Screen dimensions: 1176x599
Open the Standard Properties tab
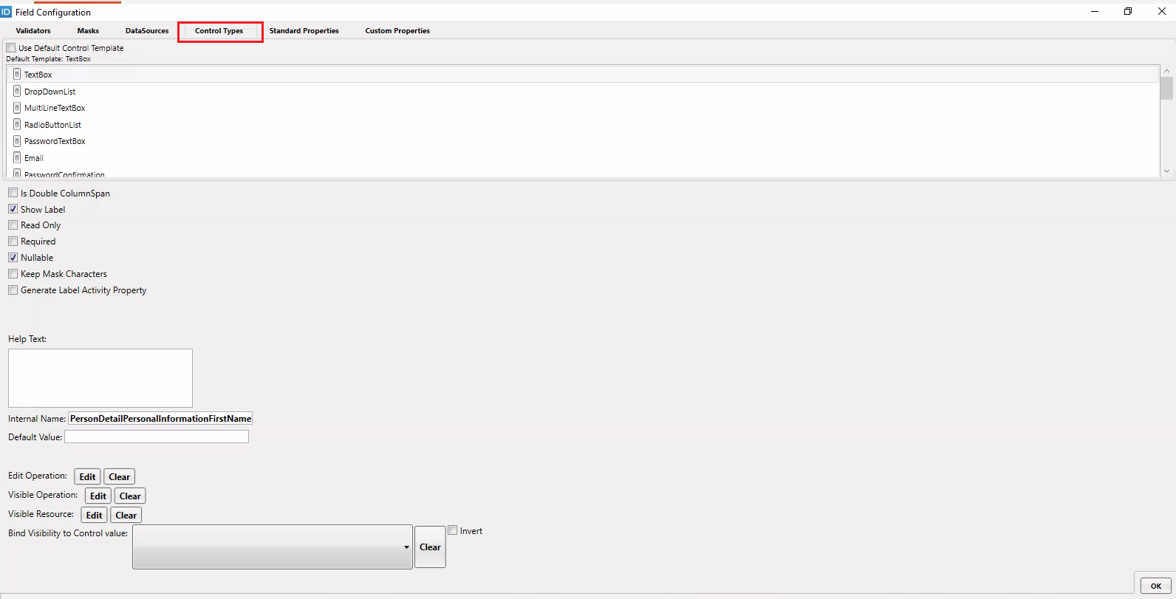click(304, 31)
